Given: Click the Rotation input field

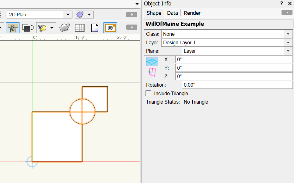Looking at the screenshot, I should (237, 85).
